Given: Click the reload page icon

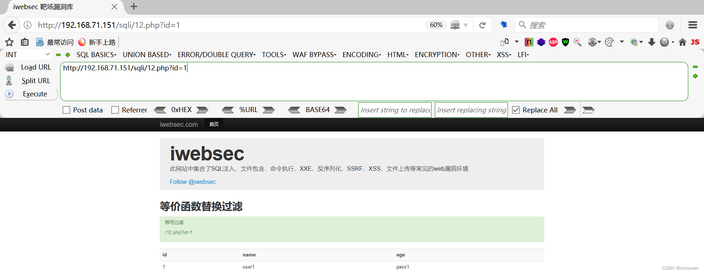Looking at the screenshot, I should 482,25.
